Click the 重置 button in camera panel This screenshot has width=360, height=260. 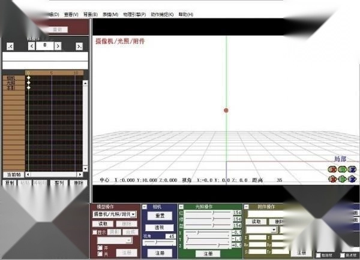point(160,216)
